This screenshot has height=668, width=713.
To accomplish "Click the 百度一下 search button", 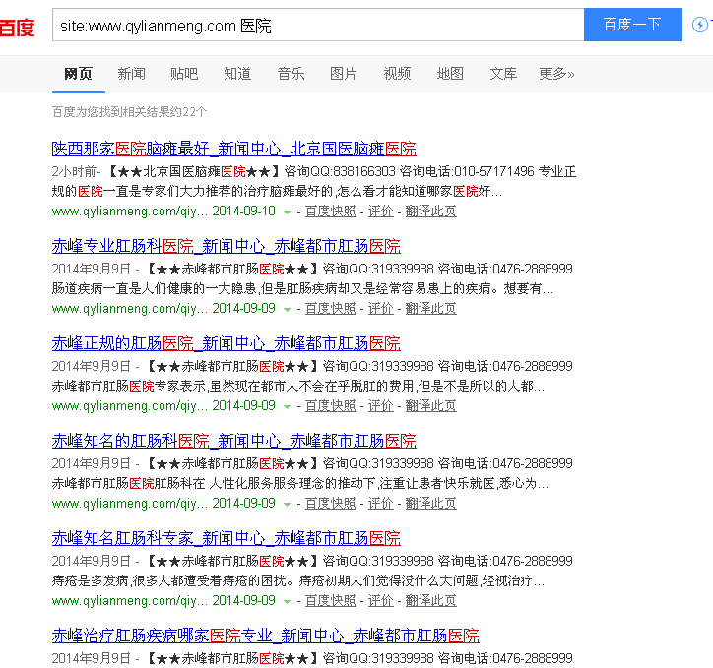I will point(632,25).
